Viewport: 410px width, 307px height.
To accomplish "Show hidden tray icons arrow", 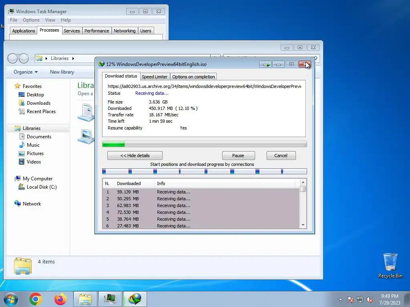I will coord(340,299).
